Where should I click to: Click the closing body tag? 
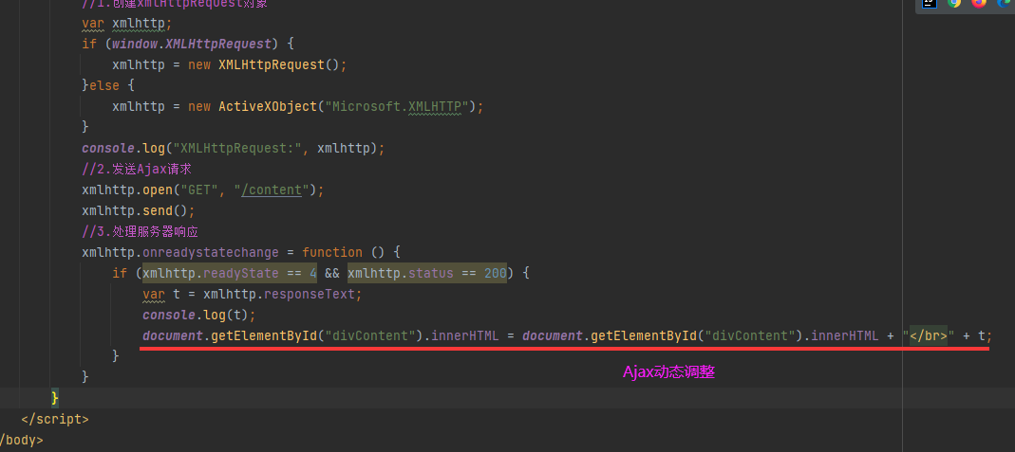[x=21, y=440]
